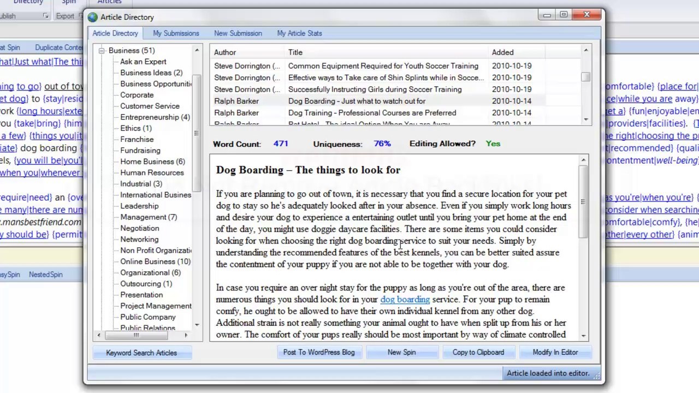Click the article list scroll-down arrow
699x393 pixels.
[586, 119]
